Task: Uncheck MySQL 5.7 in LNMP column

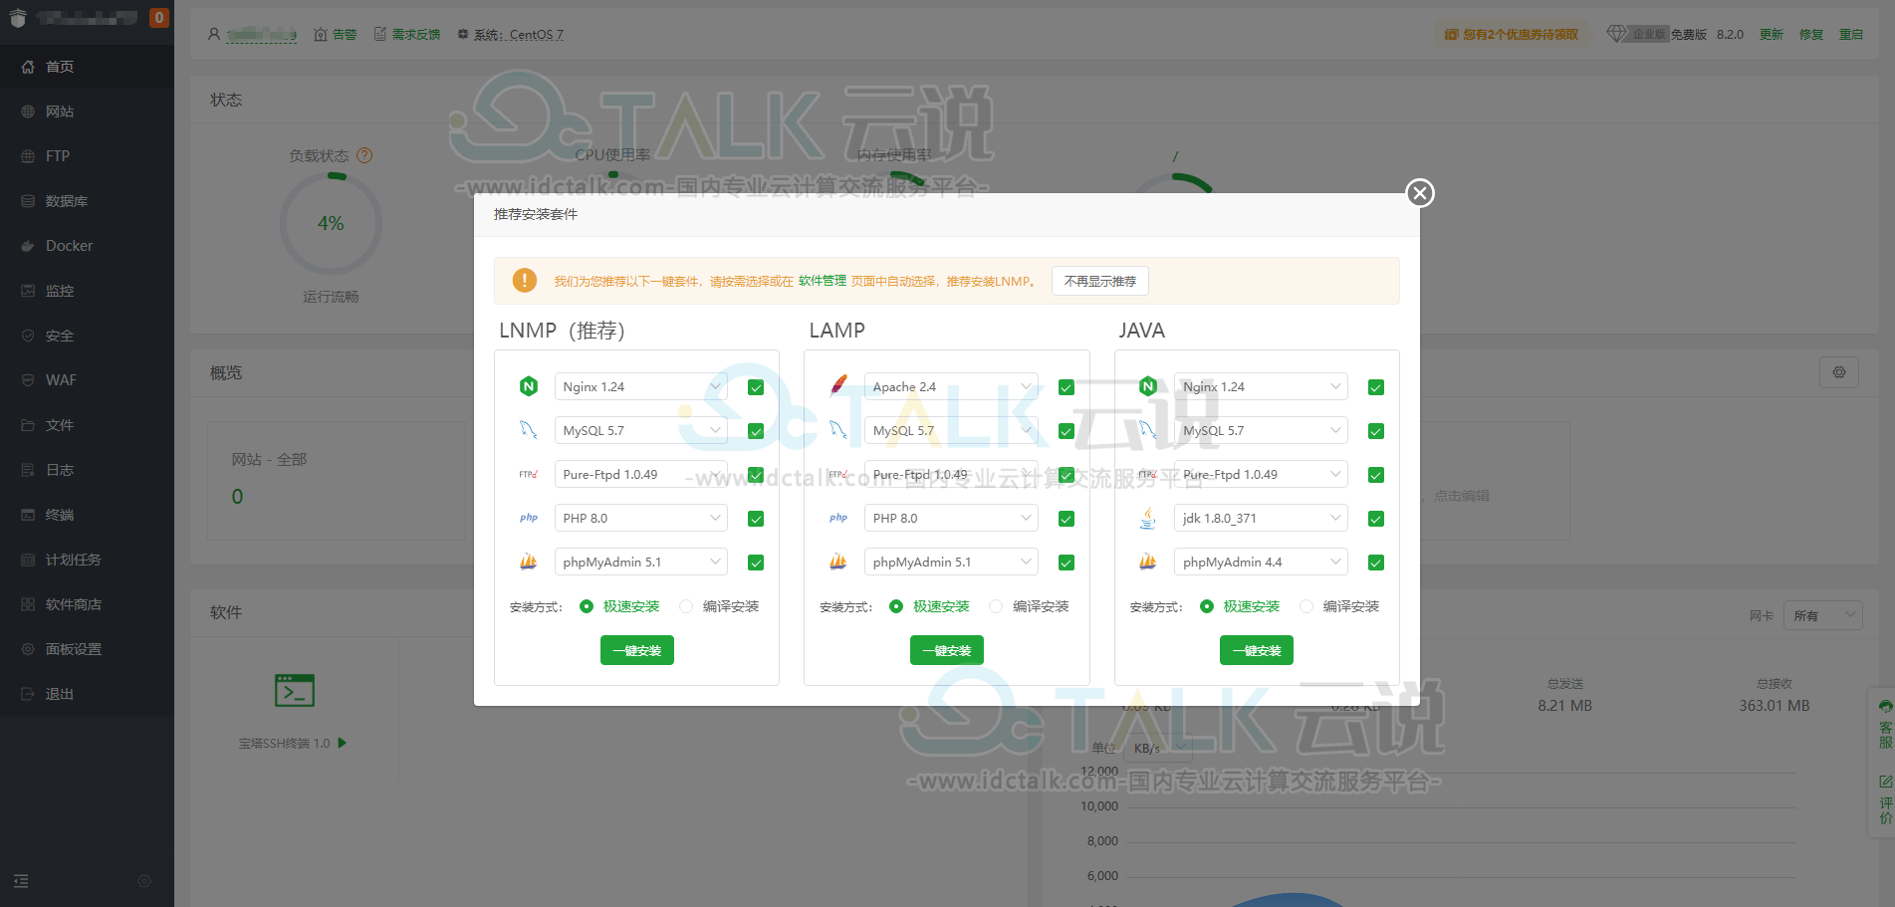Action: (756, 431)
